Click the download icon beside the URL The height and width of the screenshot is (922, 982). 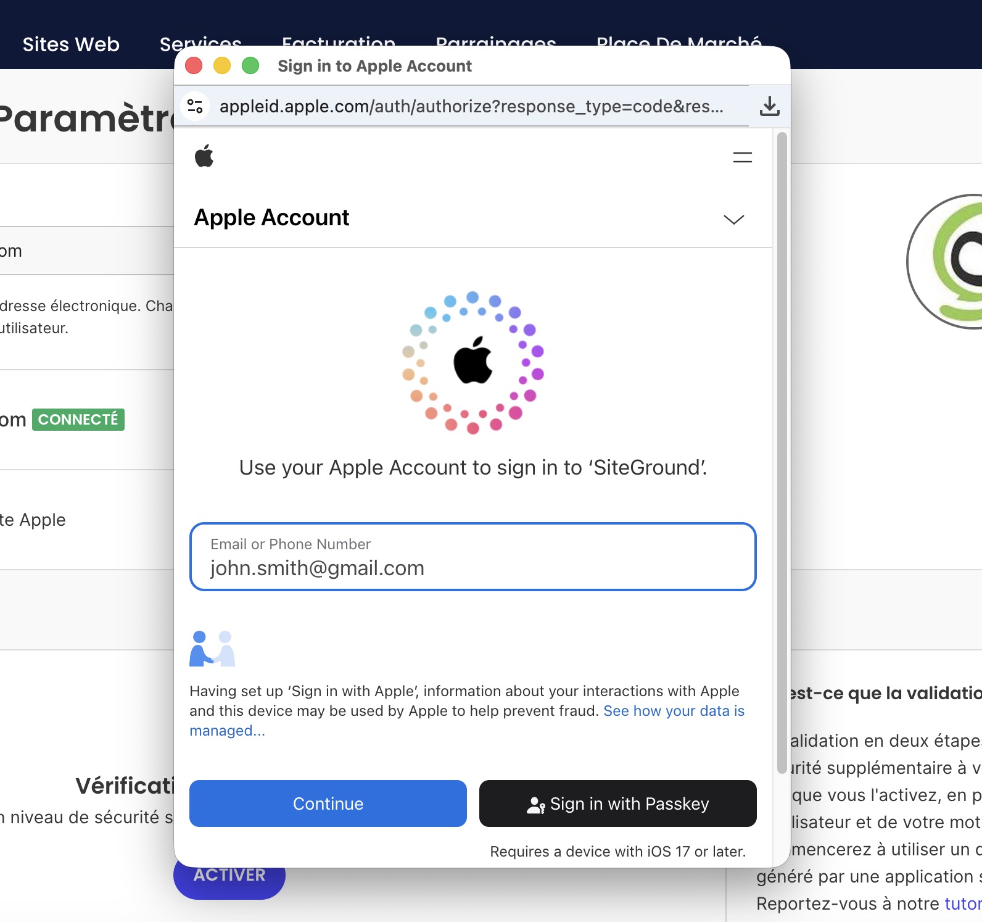pyautogui.click(x=769, y=106)
